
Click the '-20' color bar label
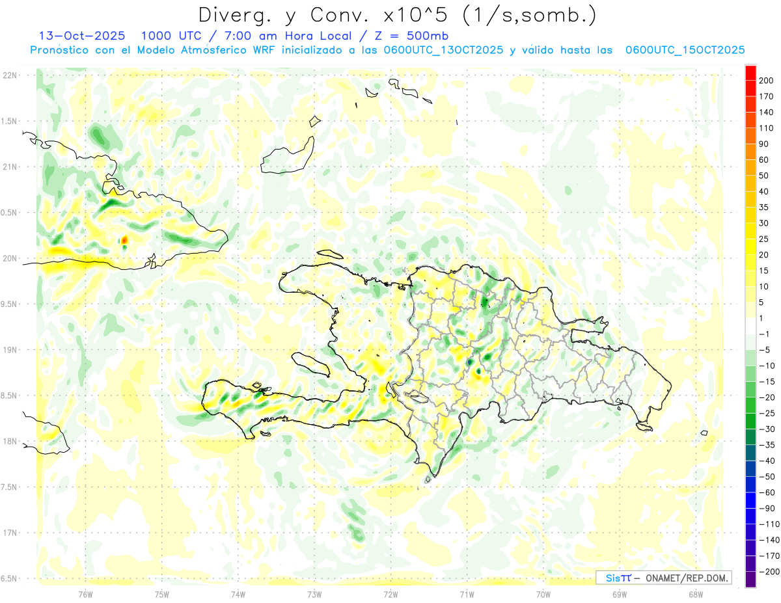(768, 397)
